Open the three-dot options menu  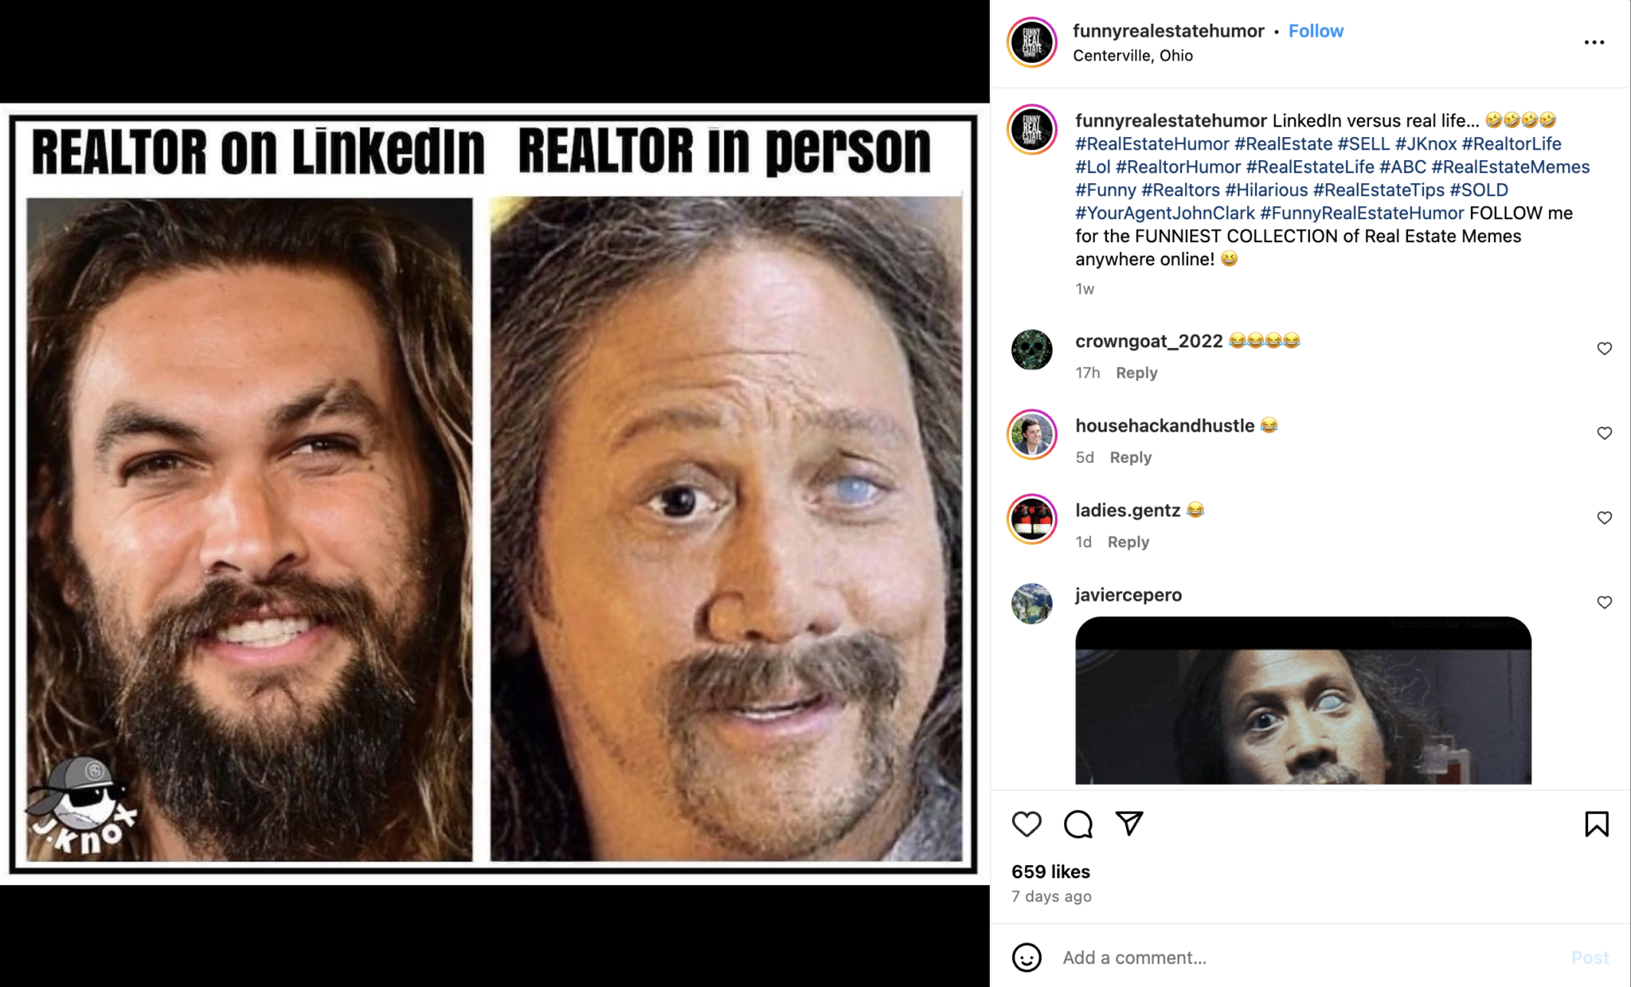click(x=1594, y=41)
